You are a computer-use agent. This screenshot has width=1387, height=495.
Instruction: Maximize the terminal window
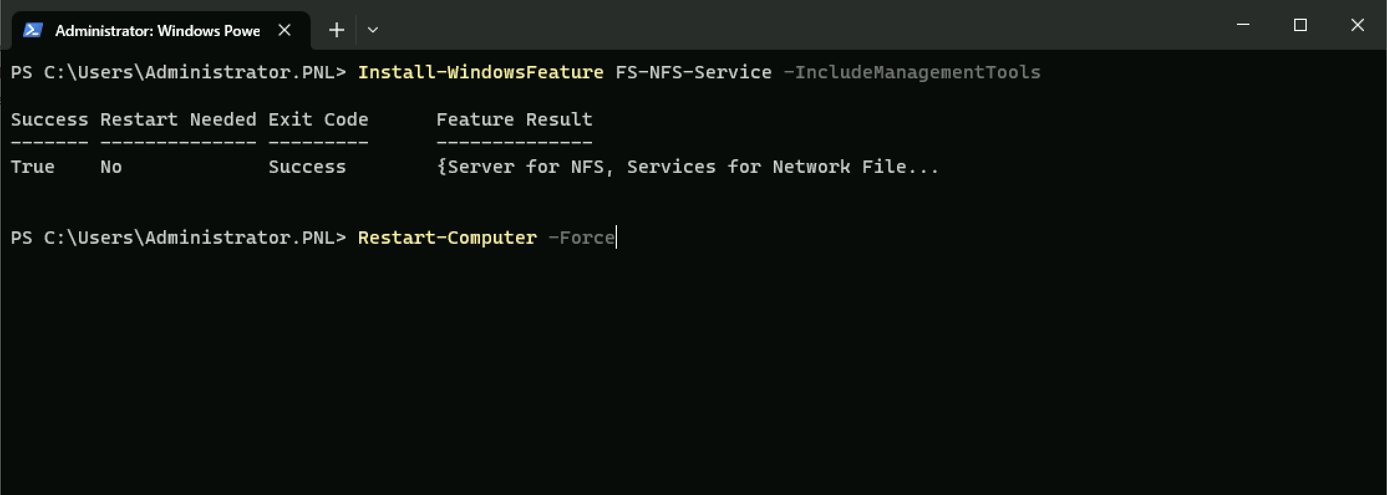pos(1300,25)
